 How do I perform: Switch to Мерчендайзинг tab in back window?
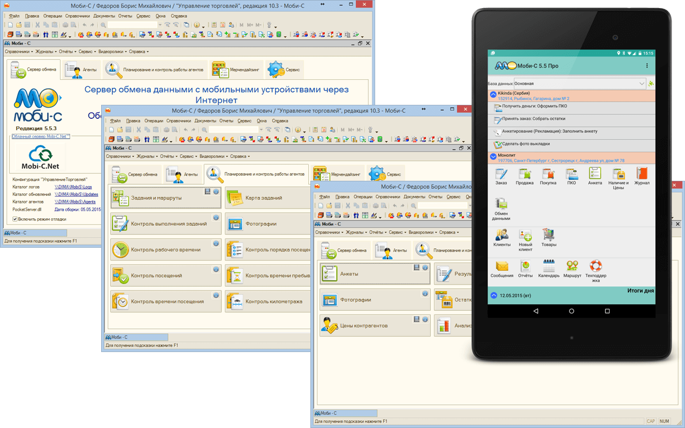236,70
